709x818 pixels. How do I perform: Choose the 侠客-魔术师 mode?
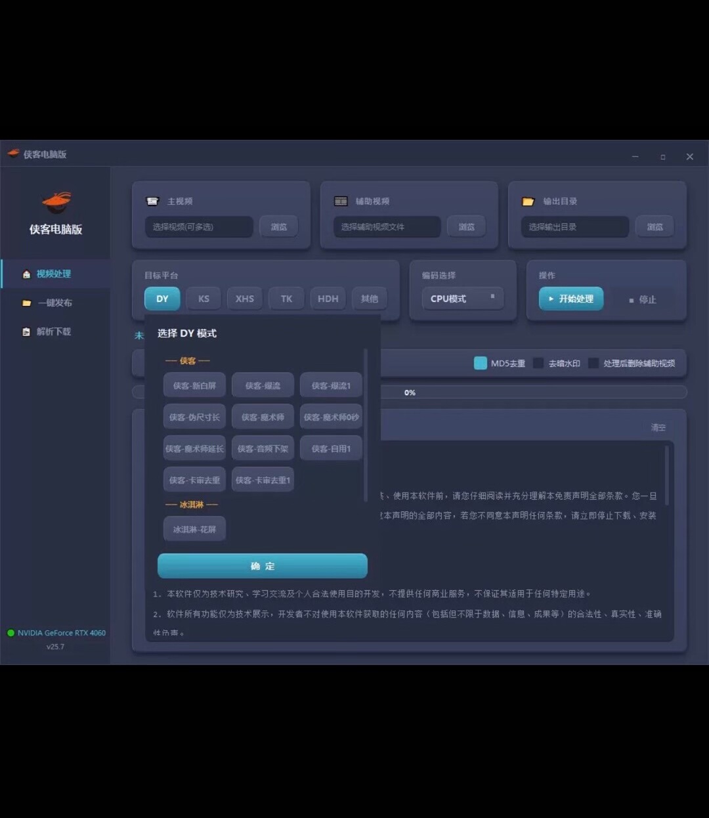pos(263,417)
